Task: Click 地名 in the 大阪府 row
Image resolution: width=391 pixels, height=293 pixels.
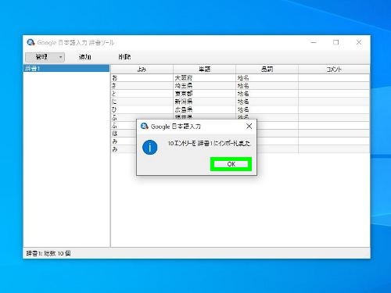Action: [x=267, y=78]
